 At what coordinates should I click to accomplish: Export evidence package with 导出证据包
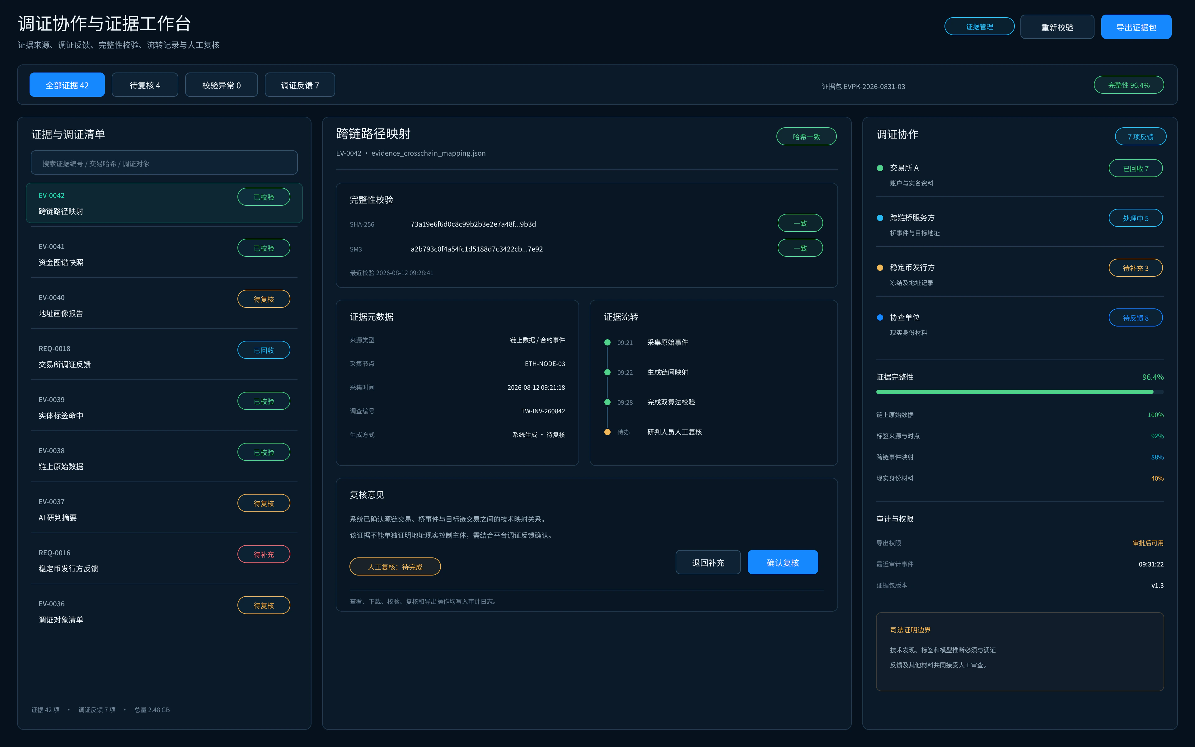1136,27
